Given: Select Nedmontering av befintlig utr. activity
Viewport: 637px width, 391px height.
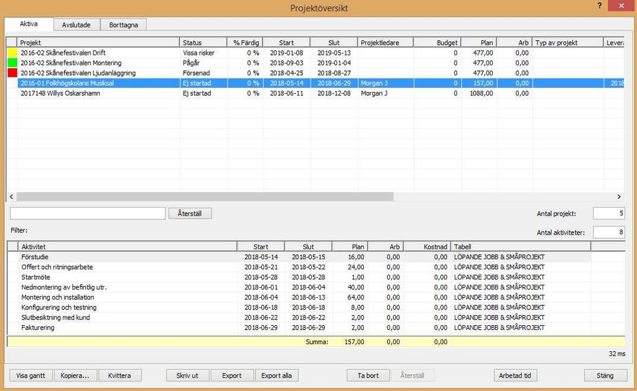Looking at the screenshot, I should (x=64, y=287).
